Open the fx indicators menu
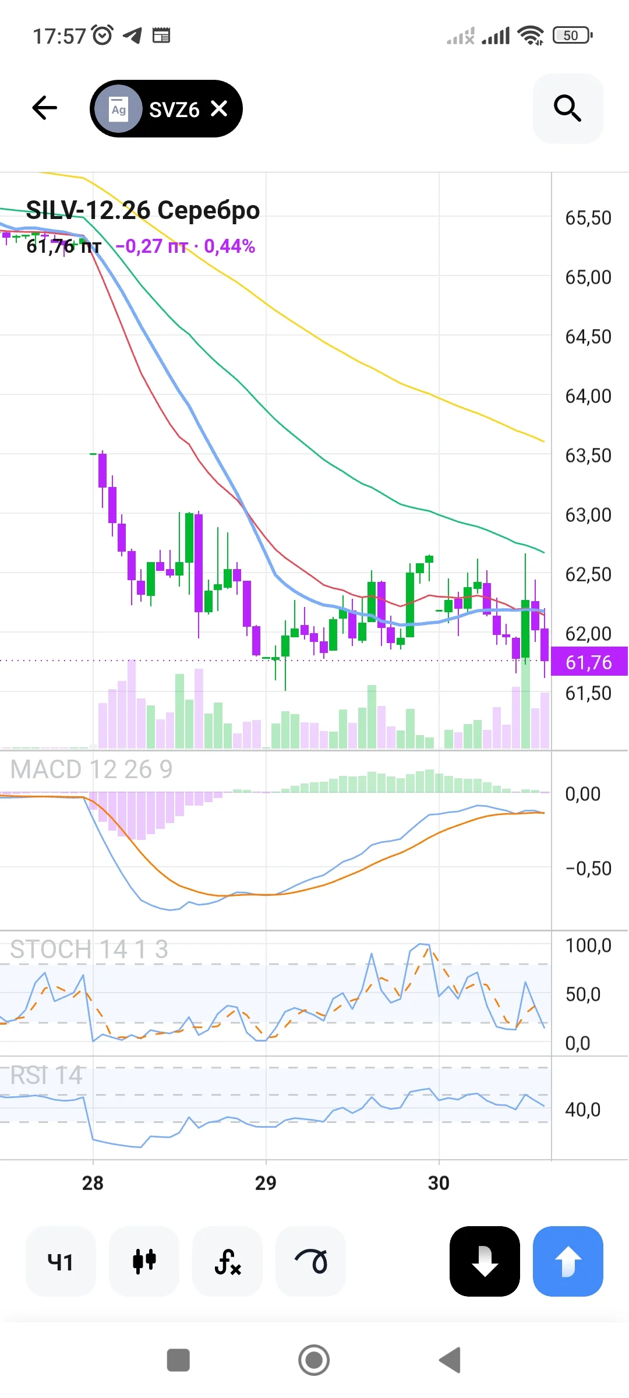 [x=227, y=1262]
